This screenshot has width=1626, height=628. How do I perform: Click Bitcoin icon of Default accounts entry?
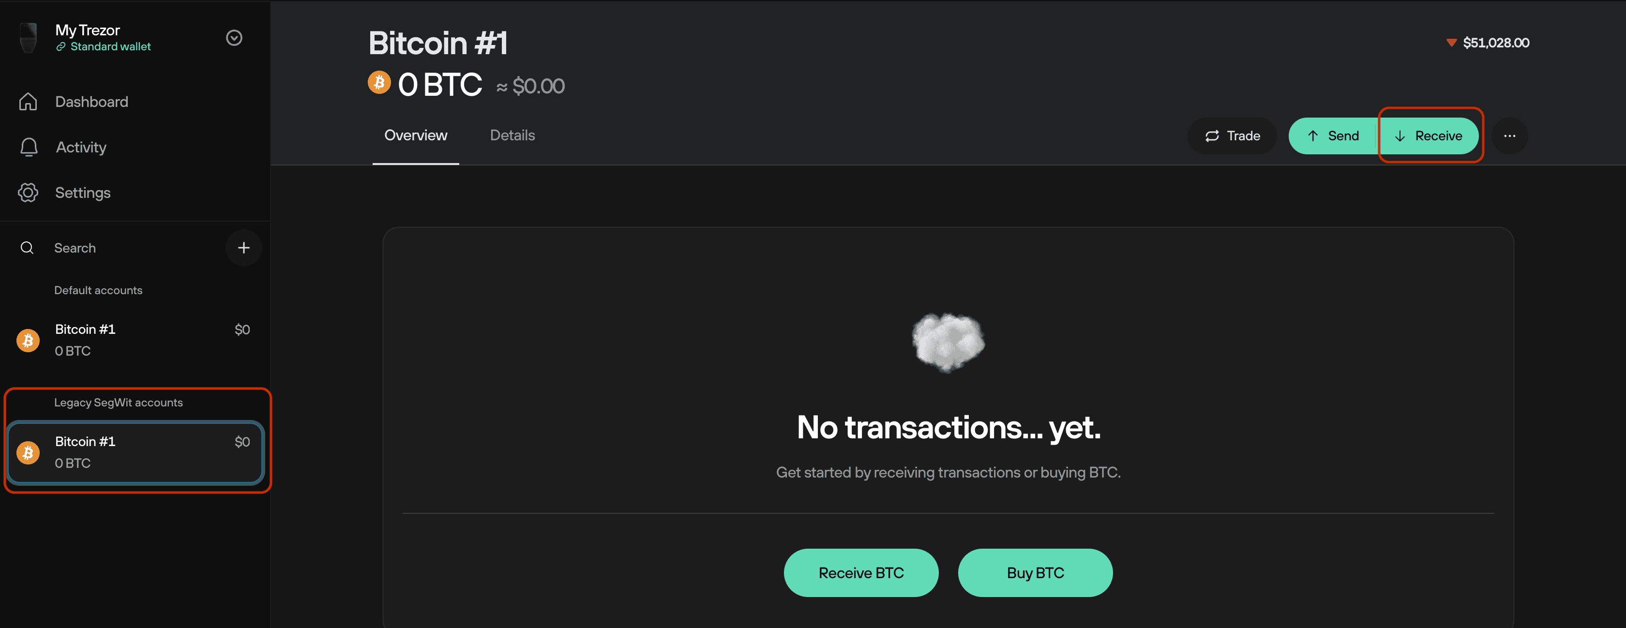[28, 341]
